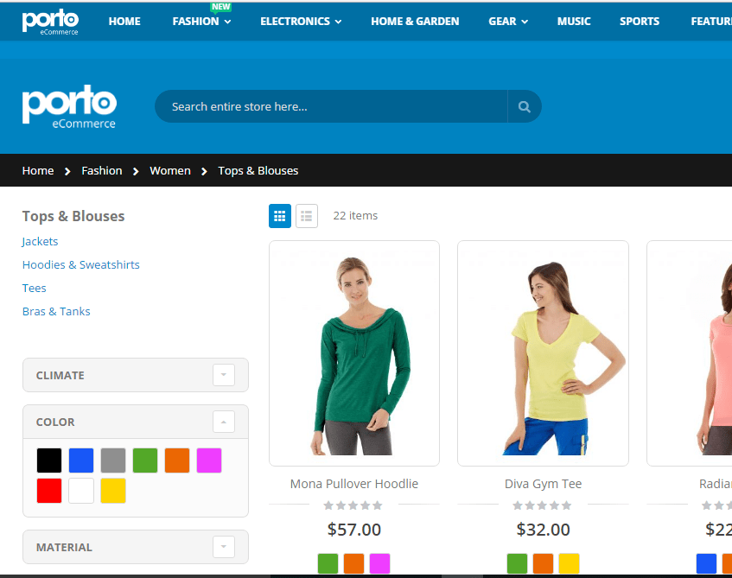Go to the Jackets category
The width and height of the screenshot is (732, 578).
[x=40, y=241]
